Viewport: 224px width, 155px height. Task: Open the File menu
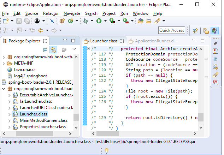point(5,13)
